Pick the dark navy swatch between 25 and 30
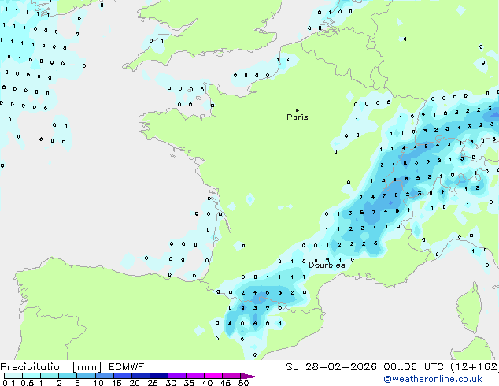Image resolution: width=499 pixels, height=386 pixels. [x=159, y=376]
